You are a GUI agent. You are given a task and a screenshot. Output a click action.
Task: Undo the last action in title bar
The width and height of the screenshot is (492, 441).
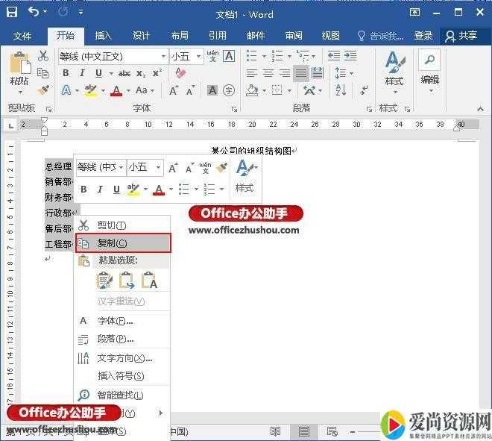[34, 12]
